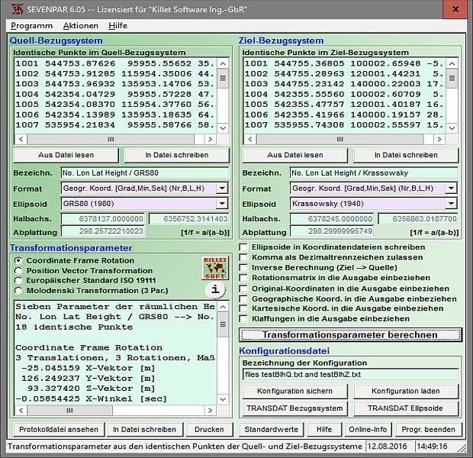Click source points list scroll-right arrow
Screen dimensions: 473x458
[211, 139]
